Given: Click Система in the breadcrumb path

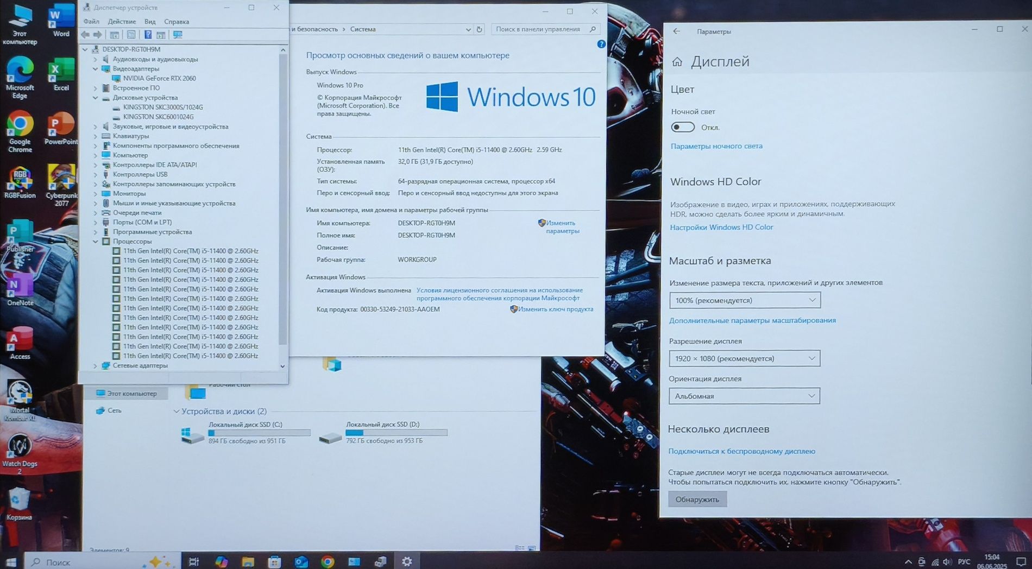Looking at the screenshot, I should [x=363, y=29].
